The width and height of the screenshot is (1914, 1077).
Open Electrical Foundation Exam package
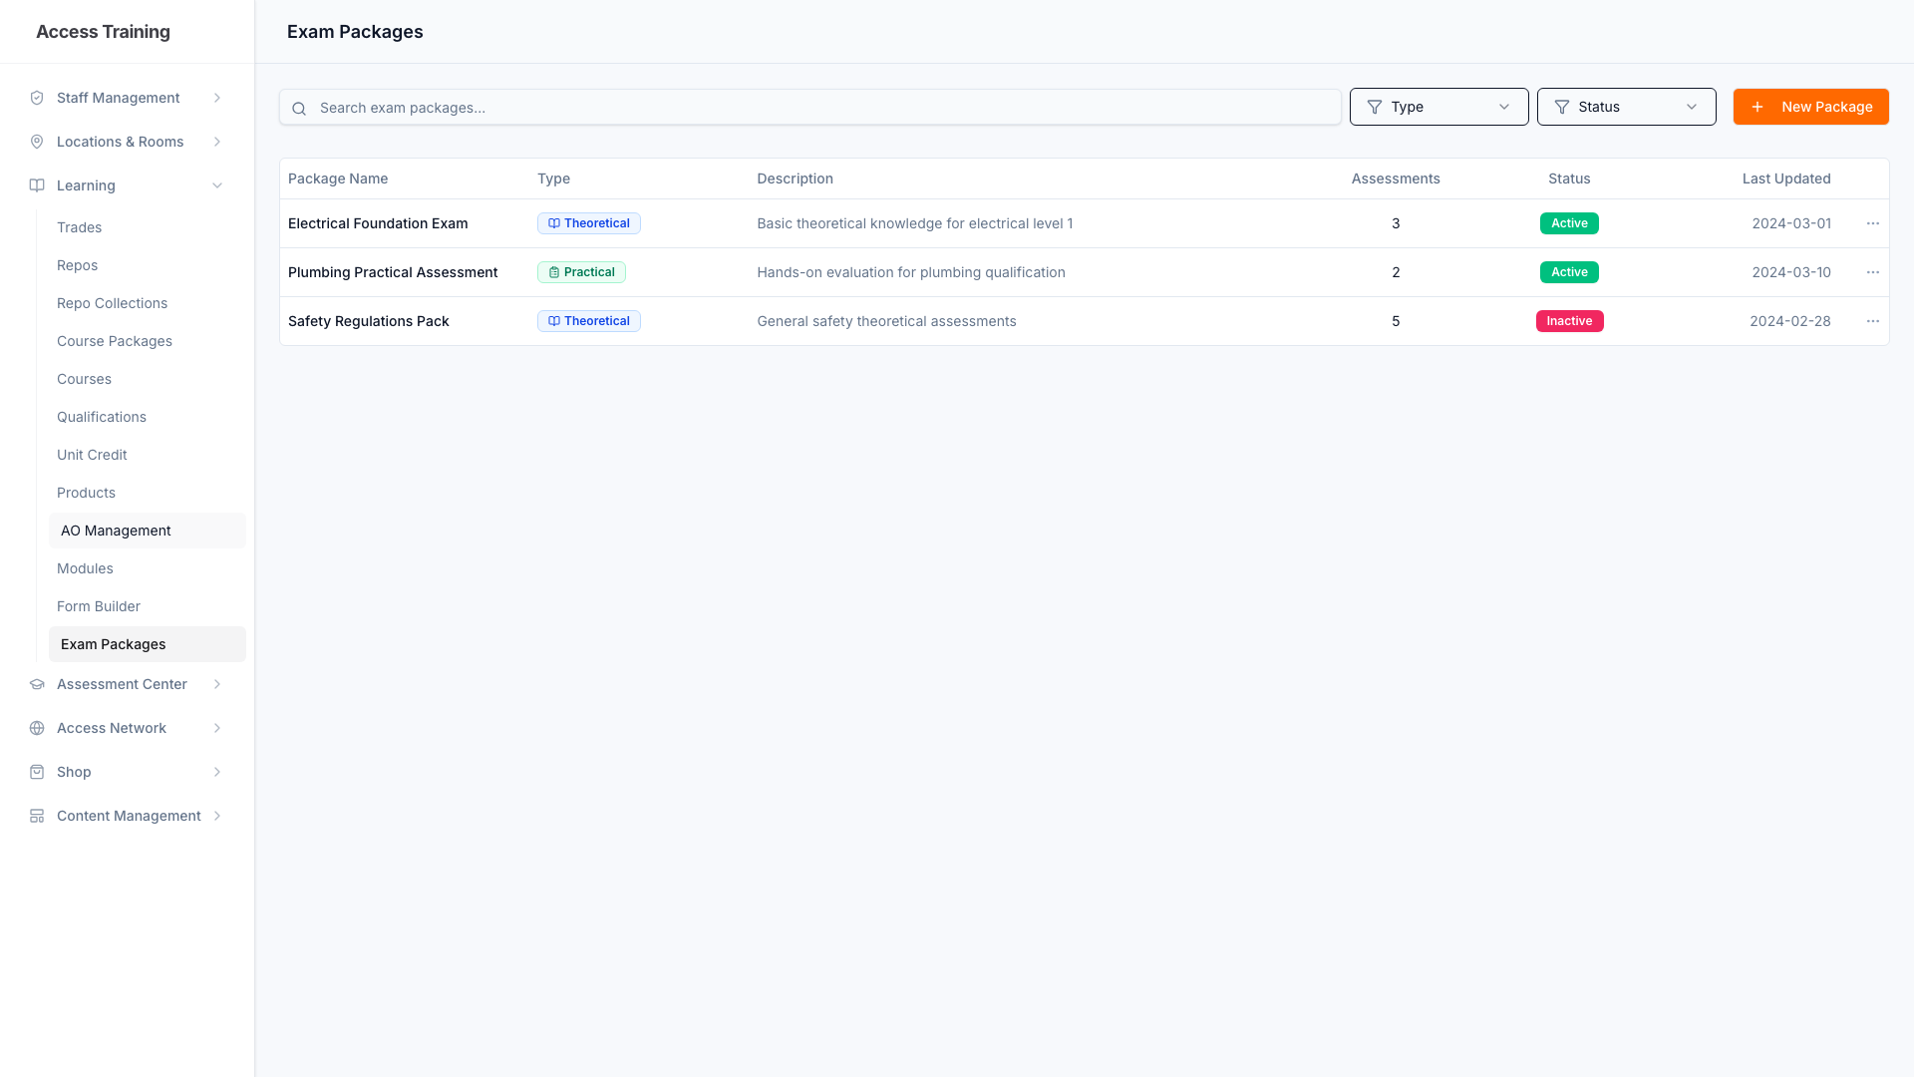tap(378, 223)
